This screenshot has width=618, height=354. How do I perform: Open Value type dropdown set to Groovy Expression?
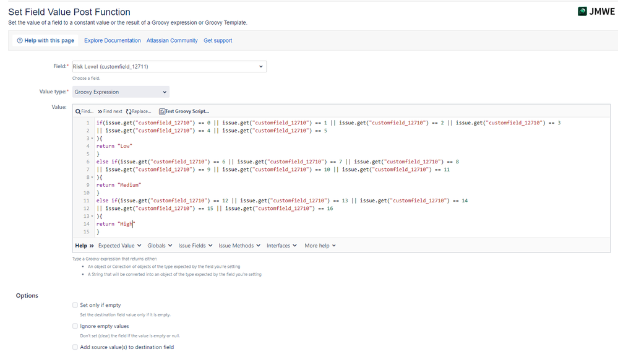coord(121,92)
